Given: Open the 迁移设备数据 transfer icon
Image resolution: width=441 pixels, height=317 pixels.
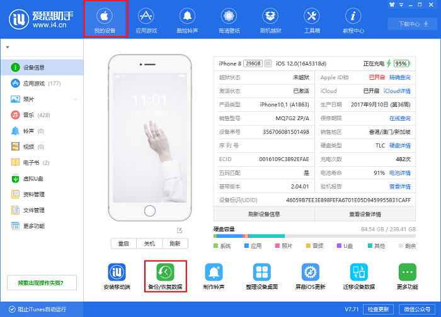Looking at the screenshot, I should click(x=358, y=272).
